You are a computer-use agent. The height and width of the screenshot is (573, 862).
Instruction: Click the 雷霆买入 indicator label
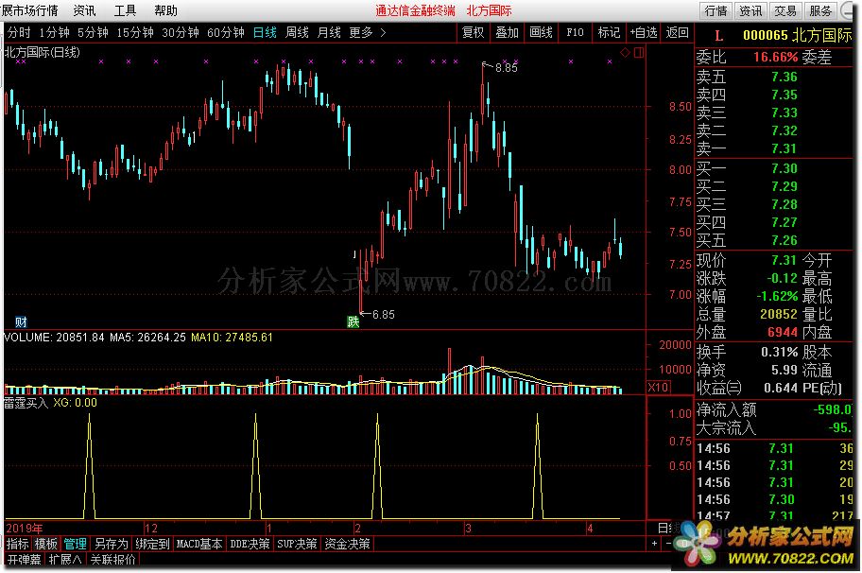[x=26, y=403]
